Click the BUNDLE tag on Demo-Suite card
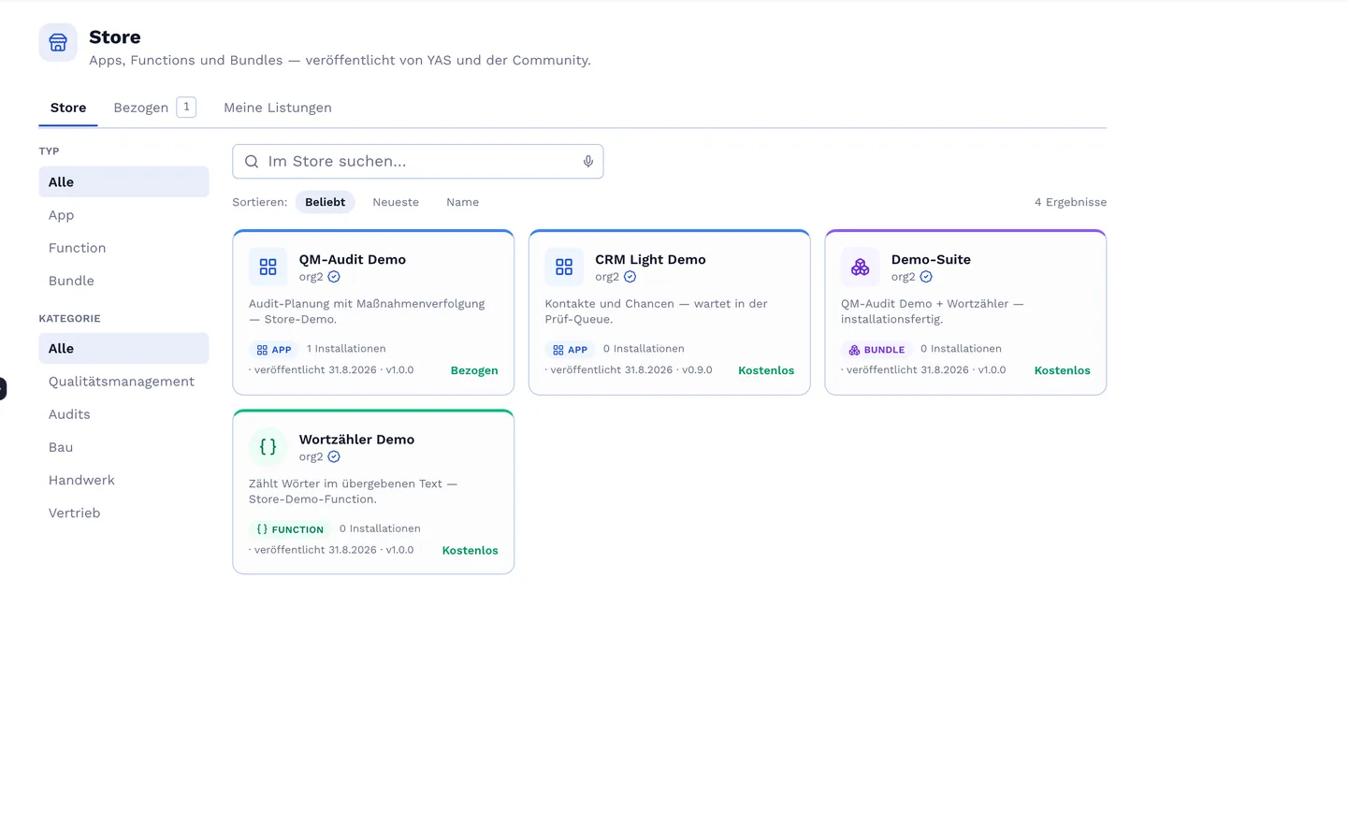This screenshot has width=1347, height=824. [876, 350]
